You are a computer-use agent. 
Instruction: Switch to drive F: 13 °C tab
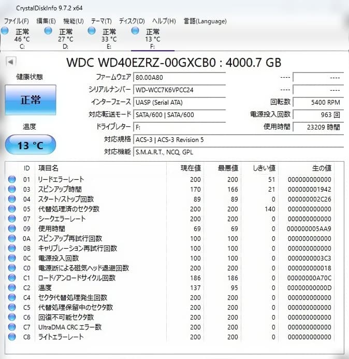[x=152, y=39]
